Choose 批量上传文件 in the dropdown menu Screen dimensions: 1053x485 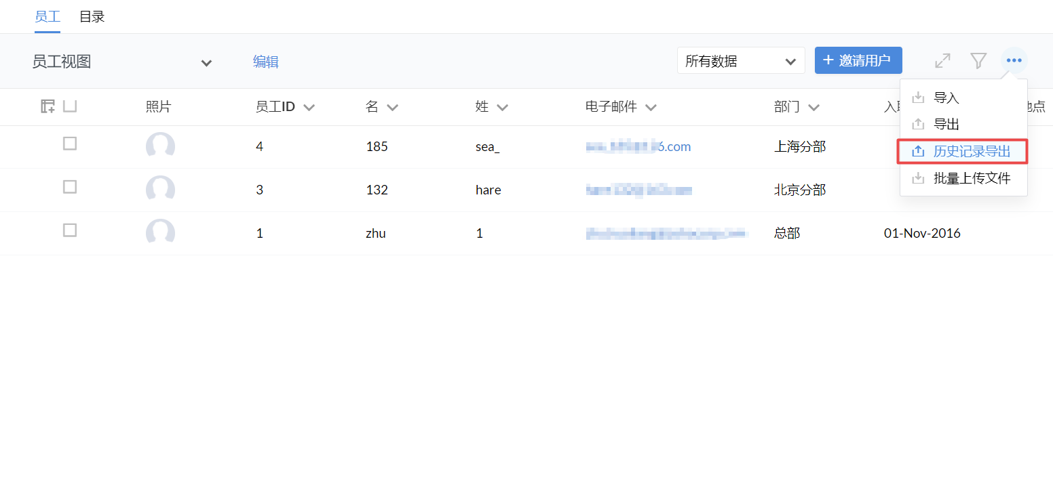click(x=971, y=179)
